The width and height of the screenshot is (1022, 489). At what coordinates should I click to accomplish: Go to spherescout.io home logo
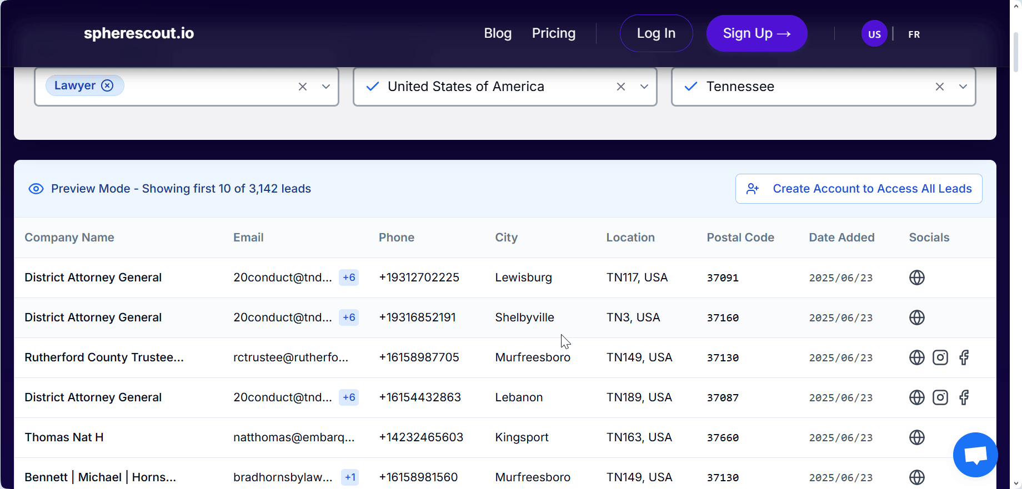point(139,33)
